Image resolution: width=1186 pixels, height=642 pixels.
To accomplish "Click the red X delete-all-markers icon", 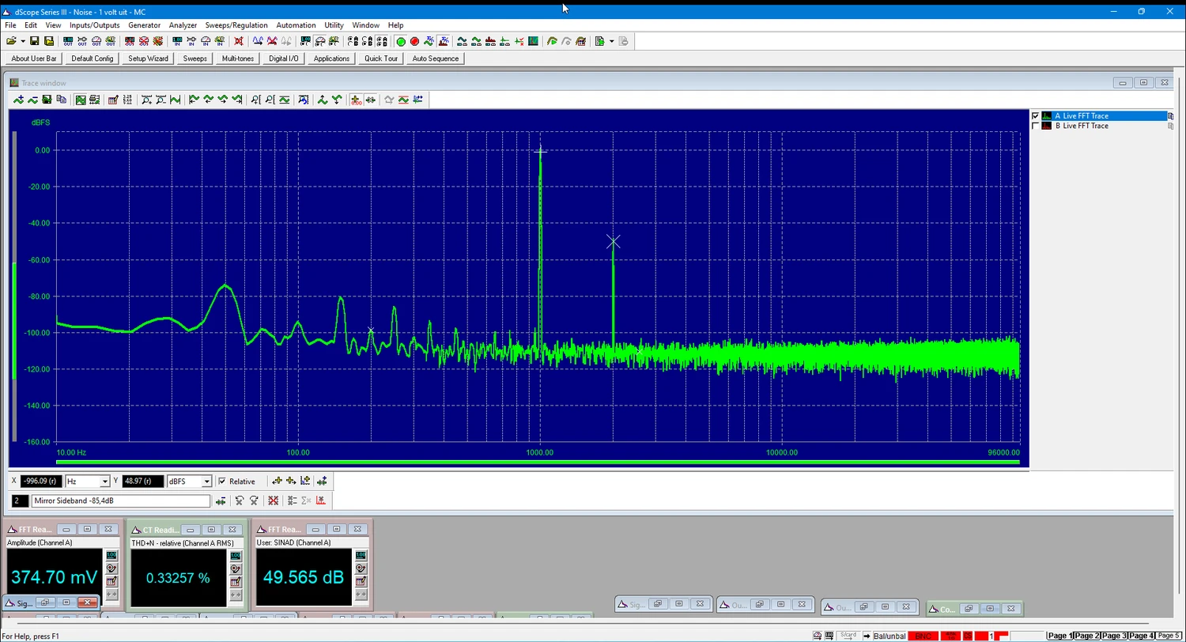I will [273, 500].
